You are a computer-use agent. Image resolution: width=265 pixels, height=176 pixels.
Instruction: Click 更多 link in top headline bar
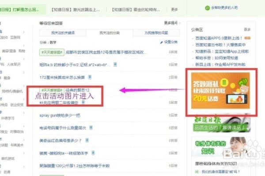pos(174,10)
